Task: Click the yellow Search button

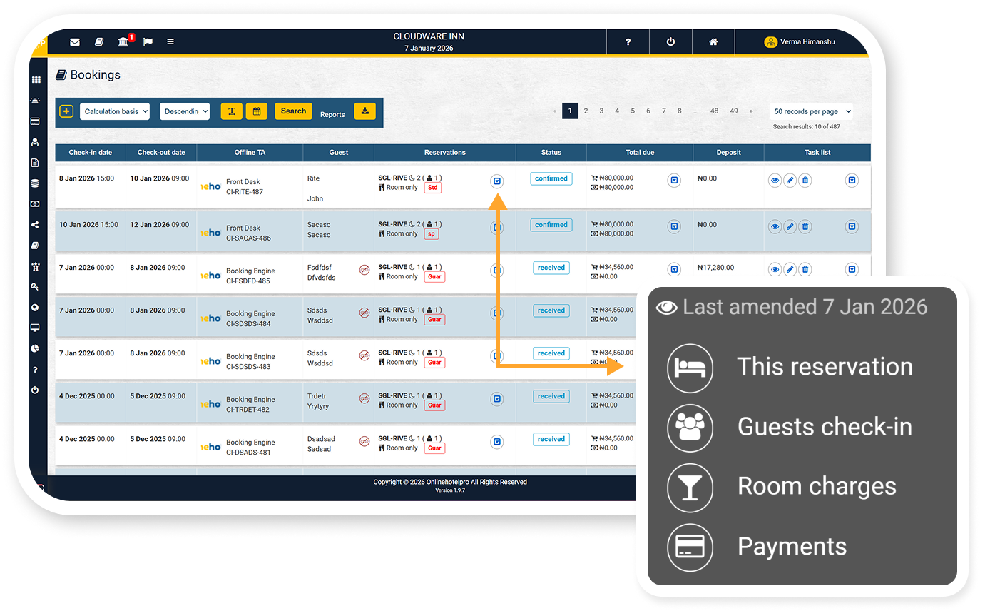Action: tap(293, 111)
